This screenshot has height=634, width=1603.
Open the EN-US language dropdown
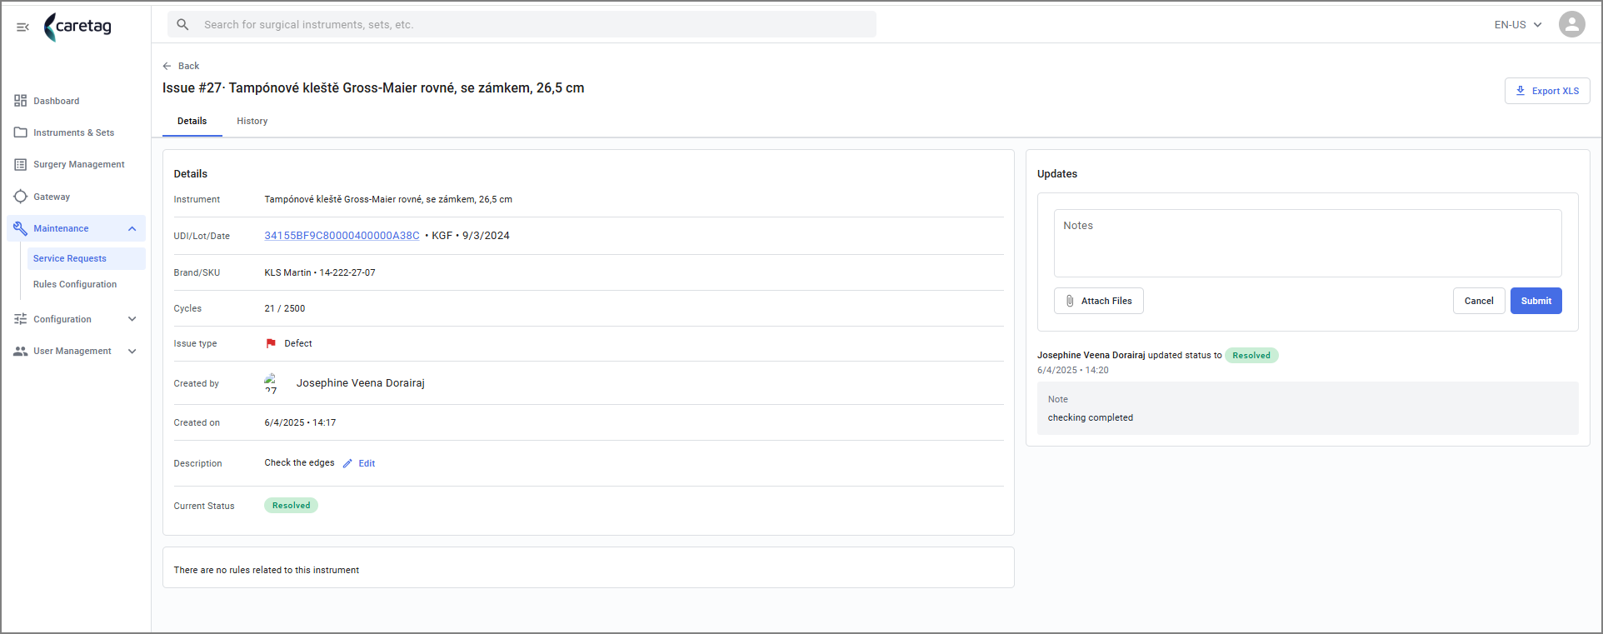pos(1518,24)
